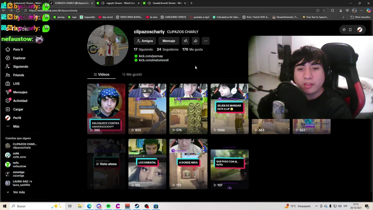Open DEJEN DE MANDAR ESTE CLIP video
This screenshot has height=210, width=373.
[x=229, y=109]
